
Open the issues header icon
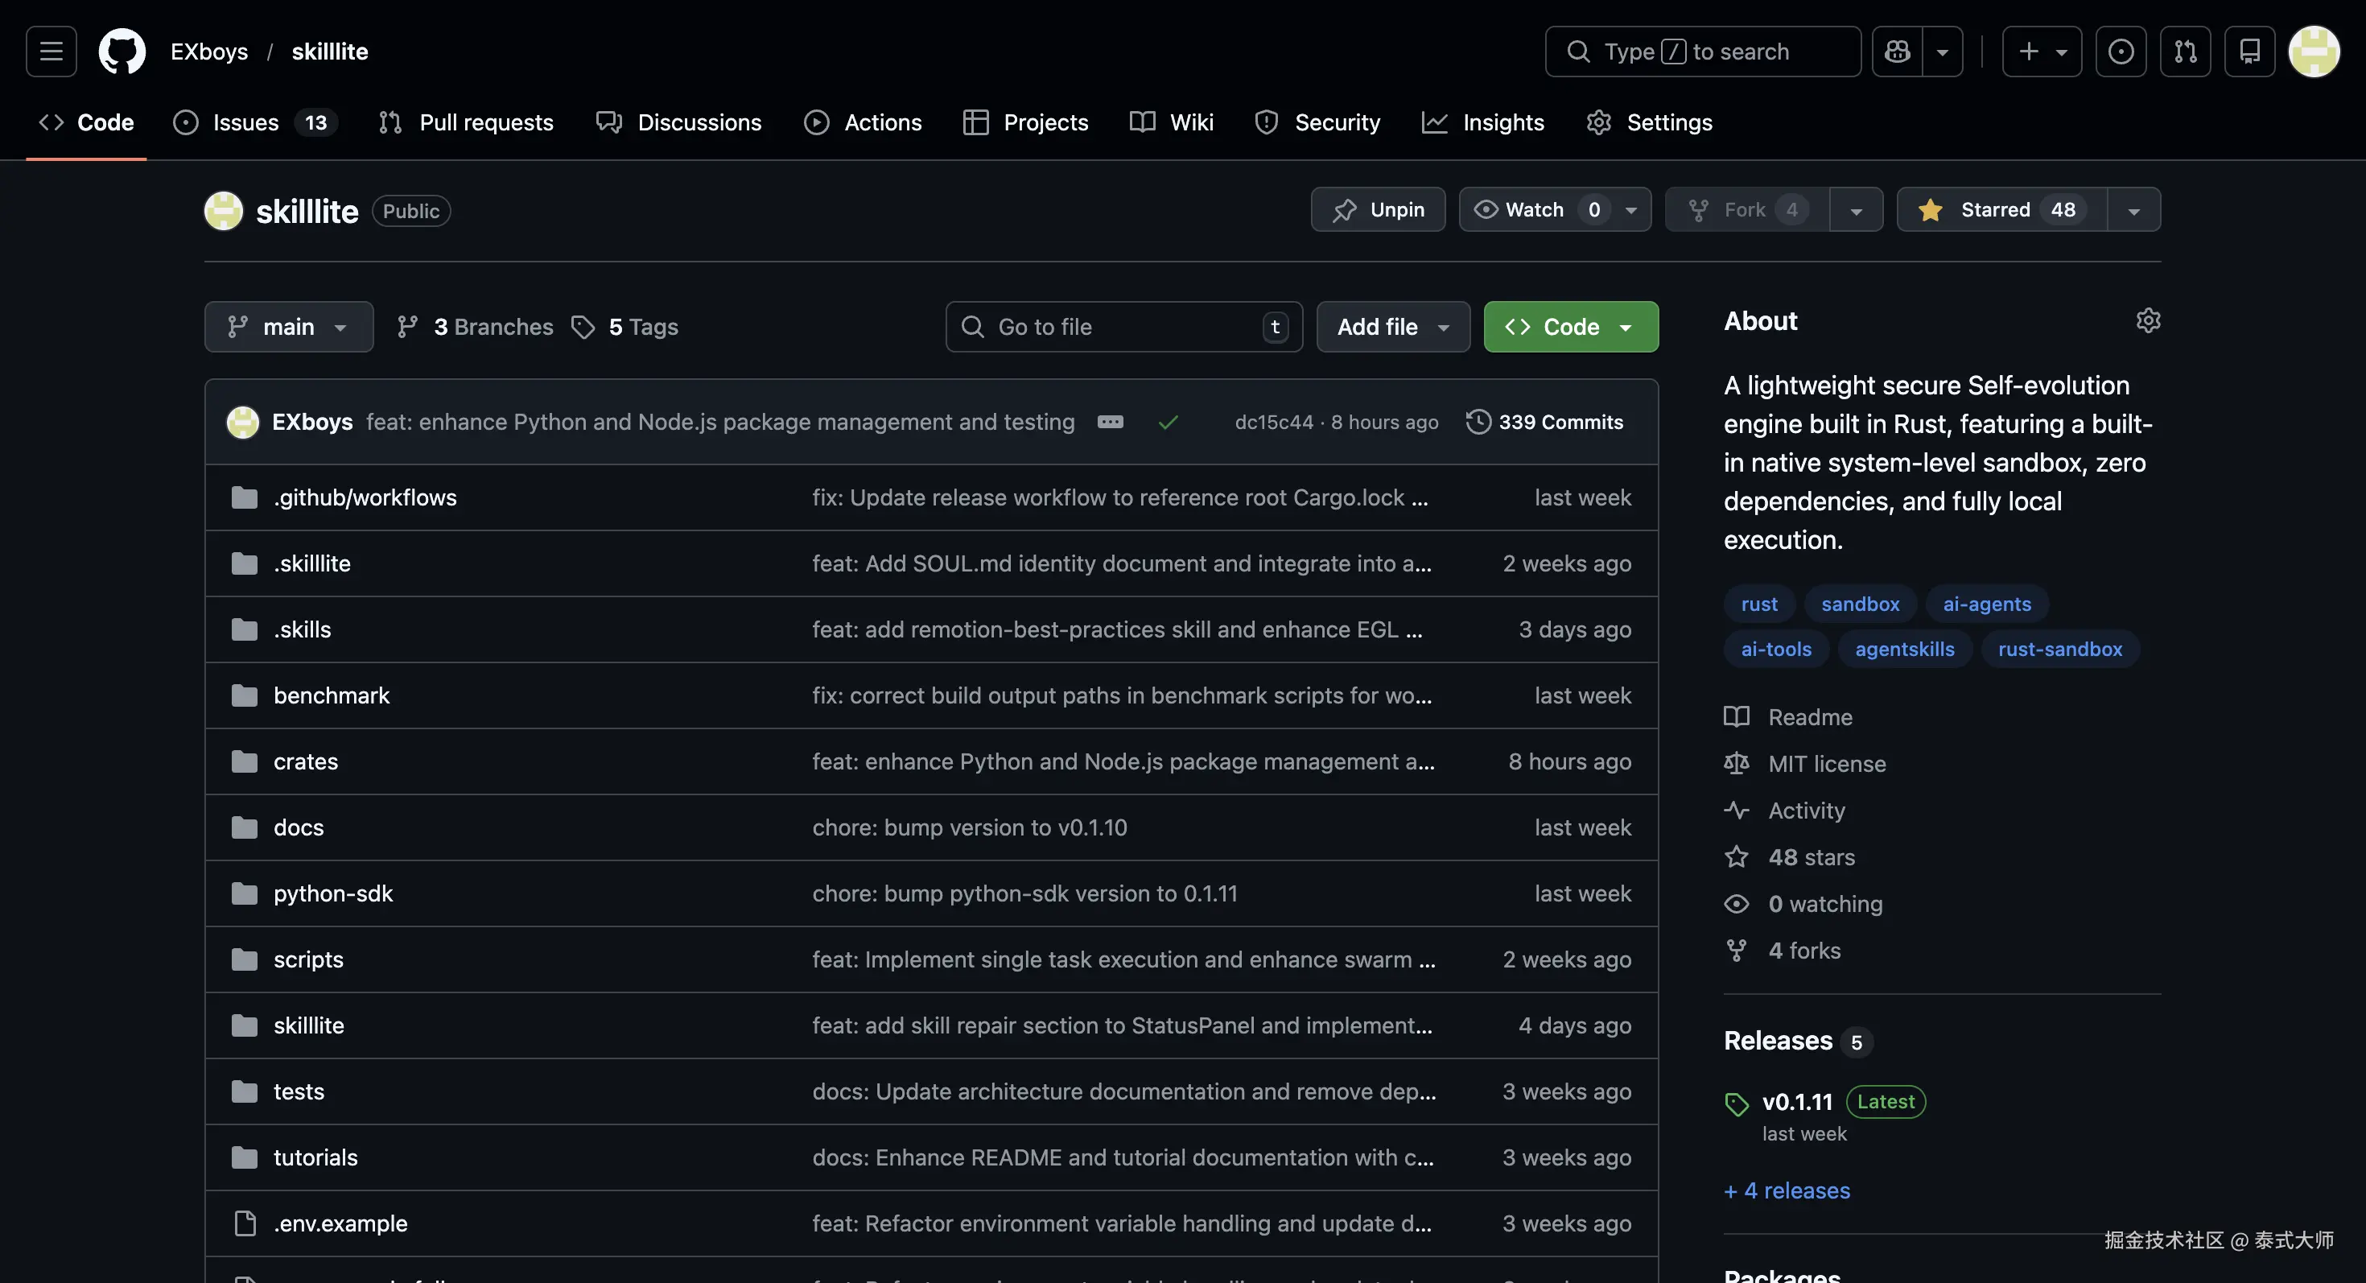(2121, 52)
